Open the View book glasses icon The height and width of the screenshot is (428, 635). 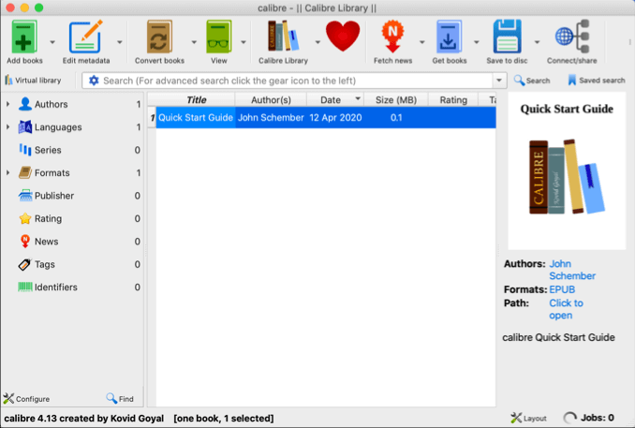218,37
